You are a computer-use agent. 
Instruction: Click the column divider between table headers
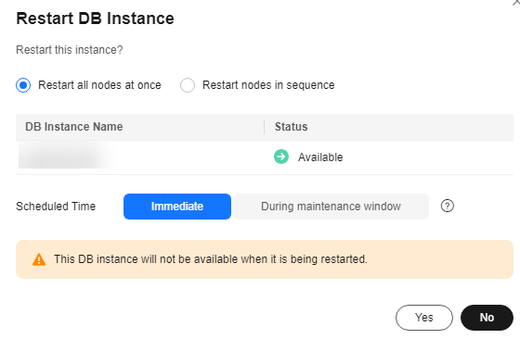pos(265,127)
